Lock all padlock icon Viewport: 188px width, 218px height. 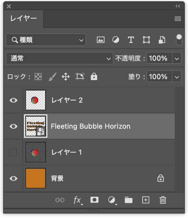[x=94, y=77]
